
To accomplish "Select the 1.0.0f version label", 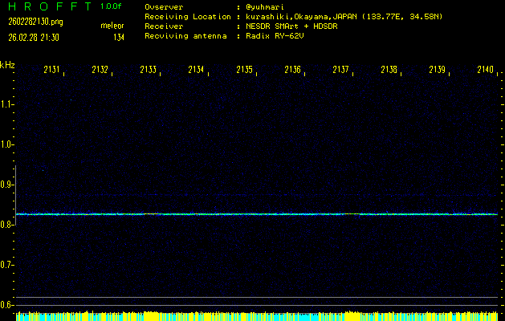I will (111, 6).
